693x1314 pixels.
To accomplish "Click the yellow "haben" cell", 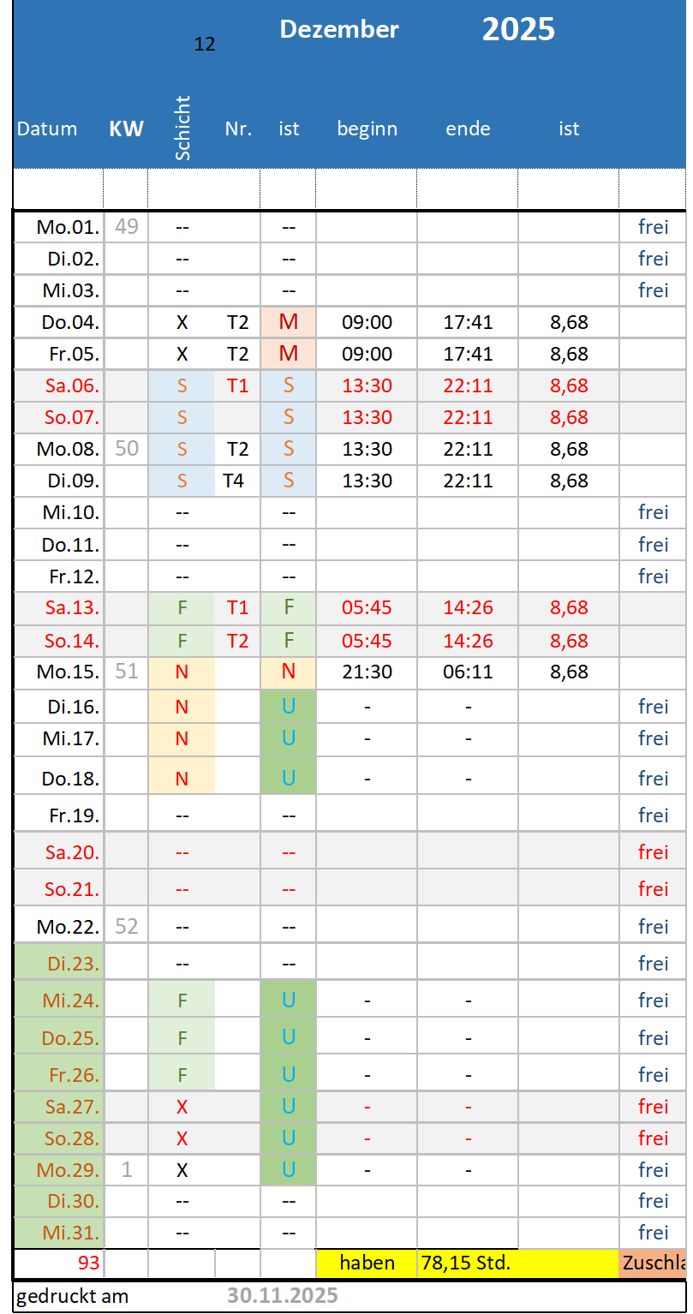I will pyautogui.click(x=367, y=1263).
